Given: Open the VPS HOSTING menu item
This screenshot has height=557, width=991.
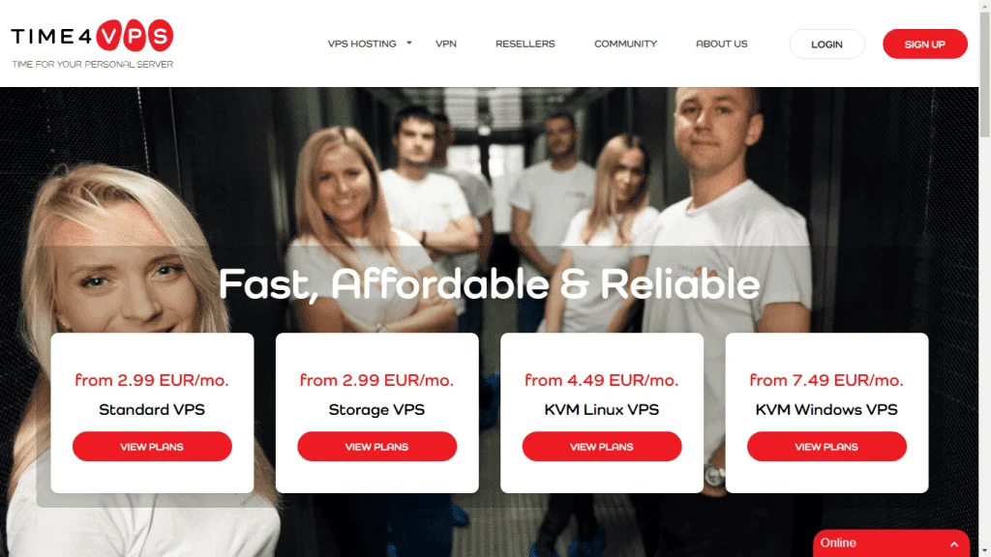Looking at the screenshot, I should pyautogui.click(x=362, y=44).
